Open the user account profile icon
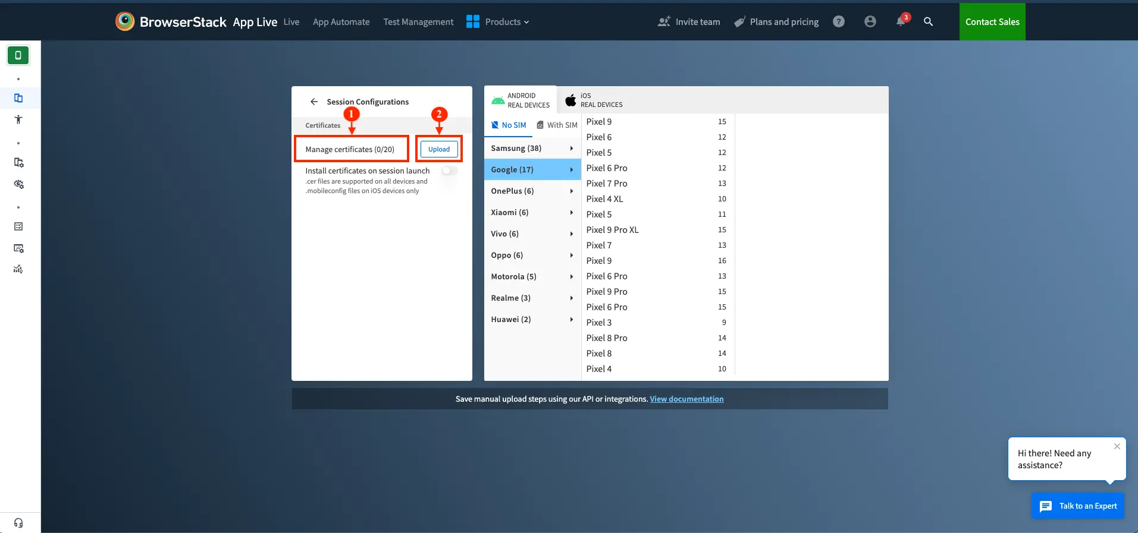Screen dimensions: 1138x533 [870, 22]
